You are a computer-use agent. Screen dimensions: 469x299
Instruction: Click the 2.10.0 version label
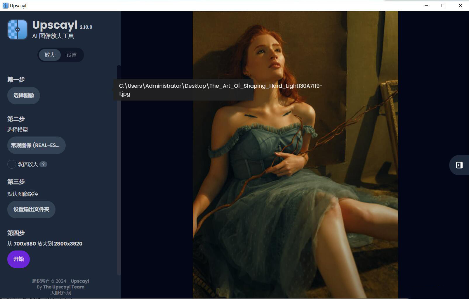tap(86, 27)
